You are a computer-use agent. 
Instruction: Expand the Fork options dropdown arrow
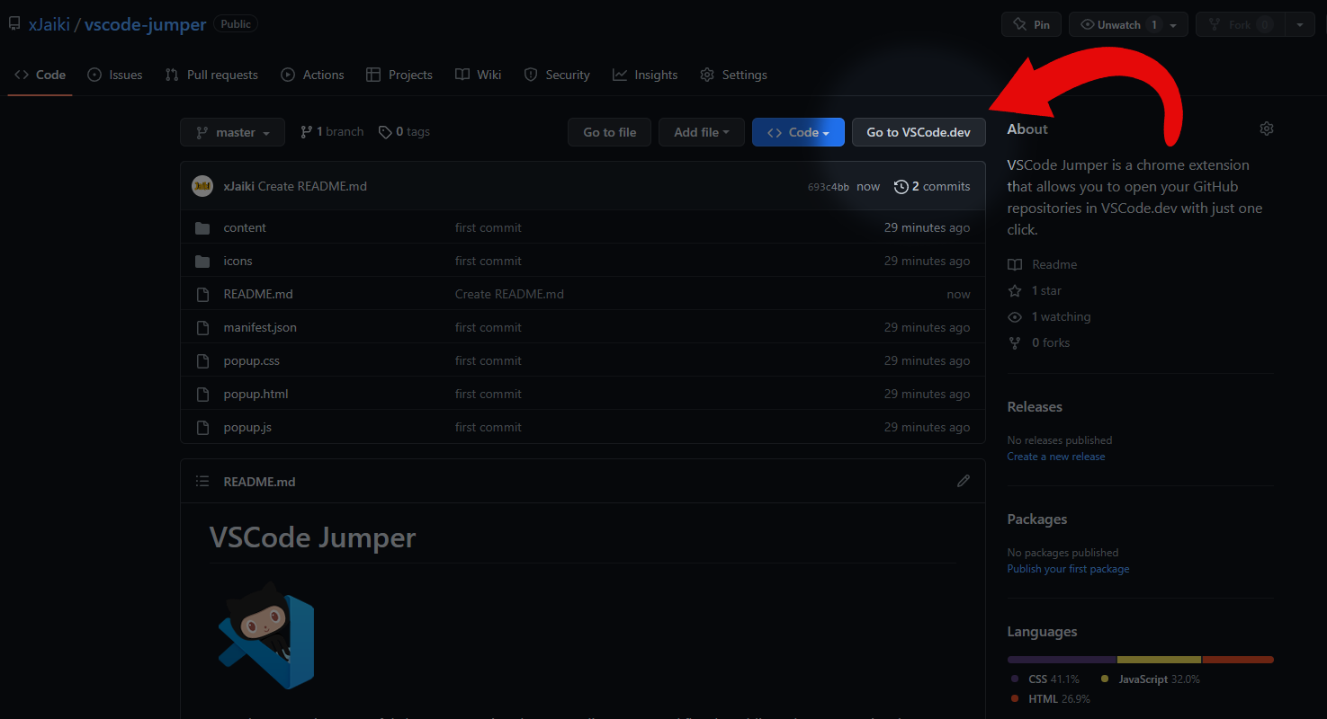tap(1300, 25)
